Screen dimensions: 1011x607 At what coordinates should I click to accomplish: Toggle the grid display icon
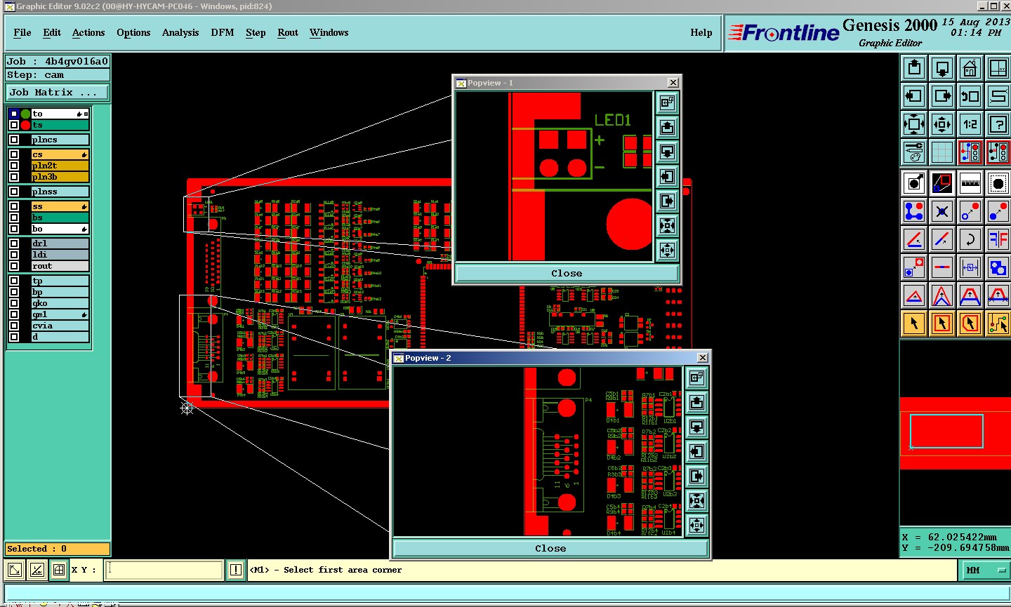click(942, 152)
